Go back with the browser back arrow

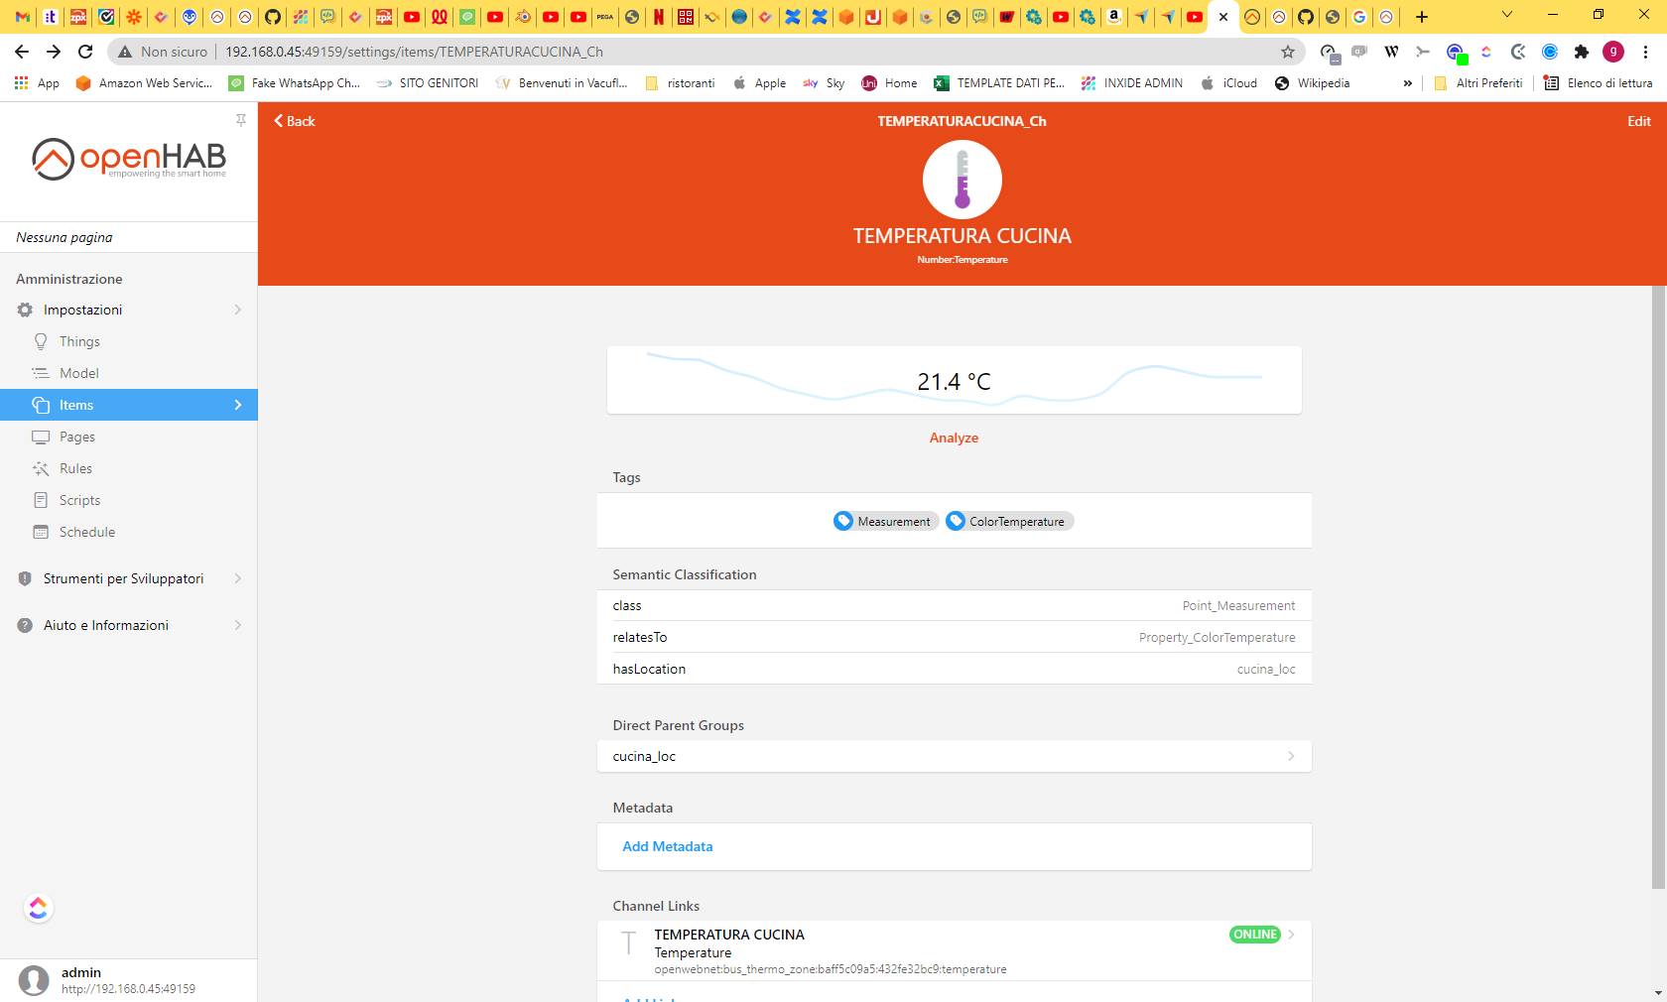coord(22,52)
